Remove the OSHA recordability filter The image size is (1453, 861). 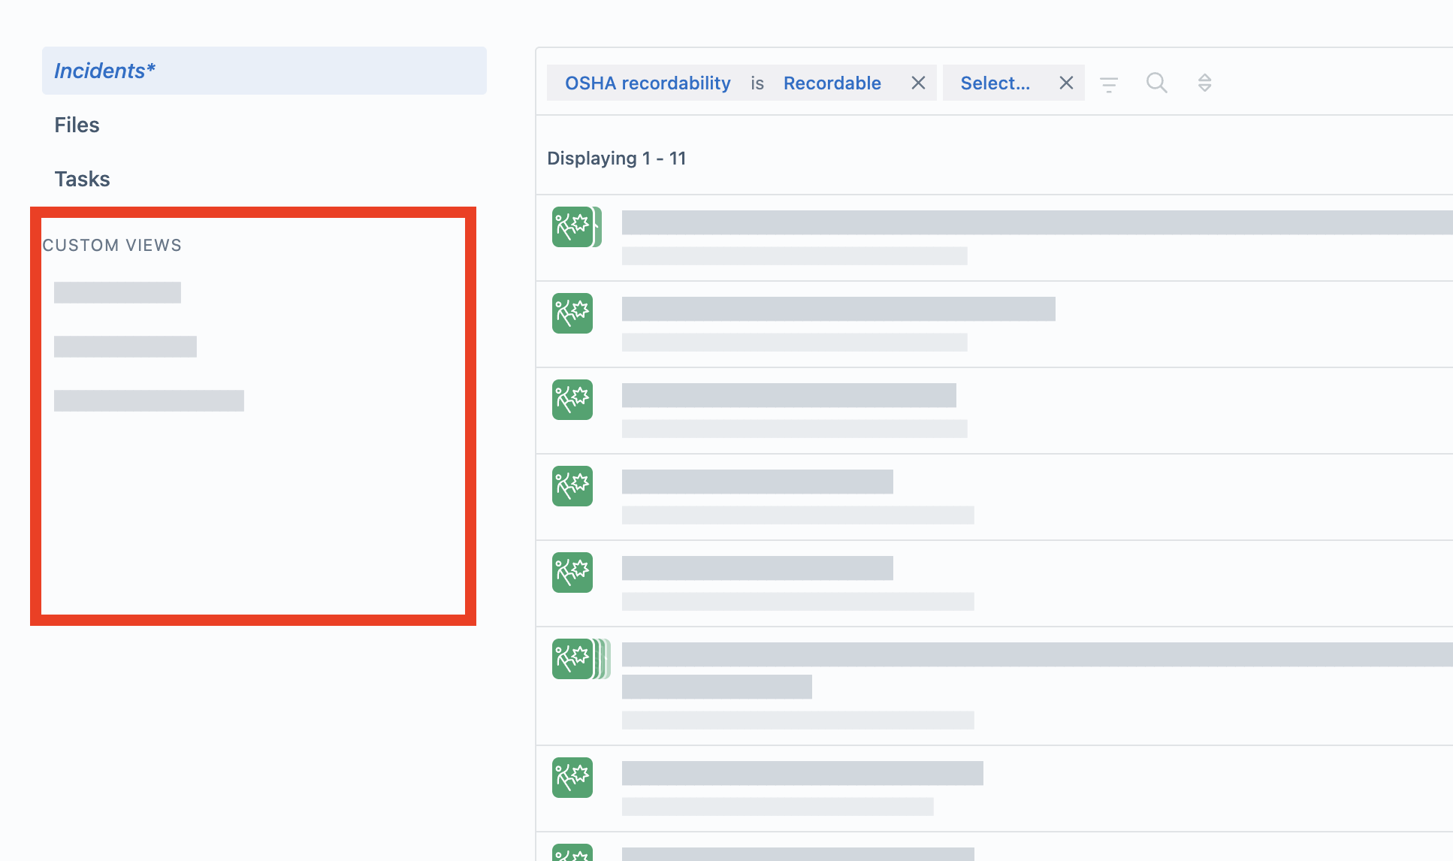pos(918,83)
